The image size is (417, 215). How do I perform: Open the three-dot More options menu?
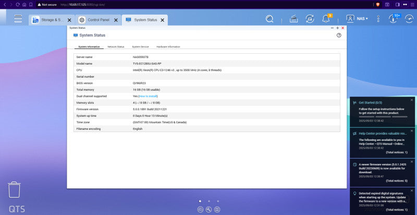click(378, 19)
